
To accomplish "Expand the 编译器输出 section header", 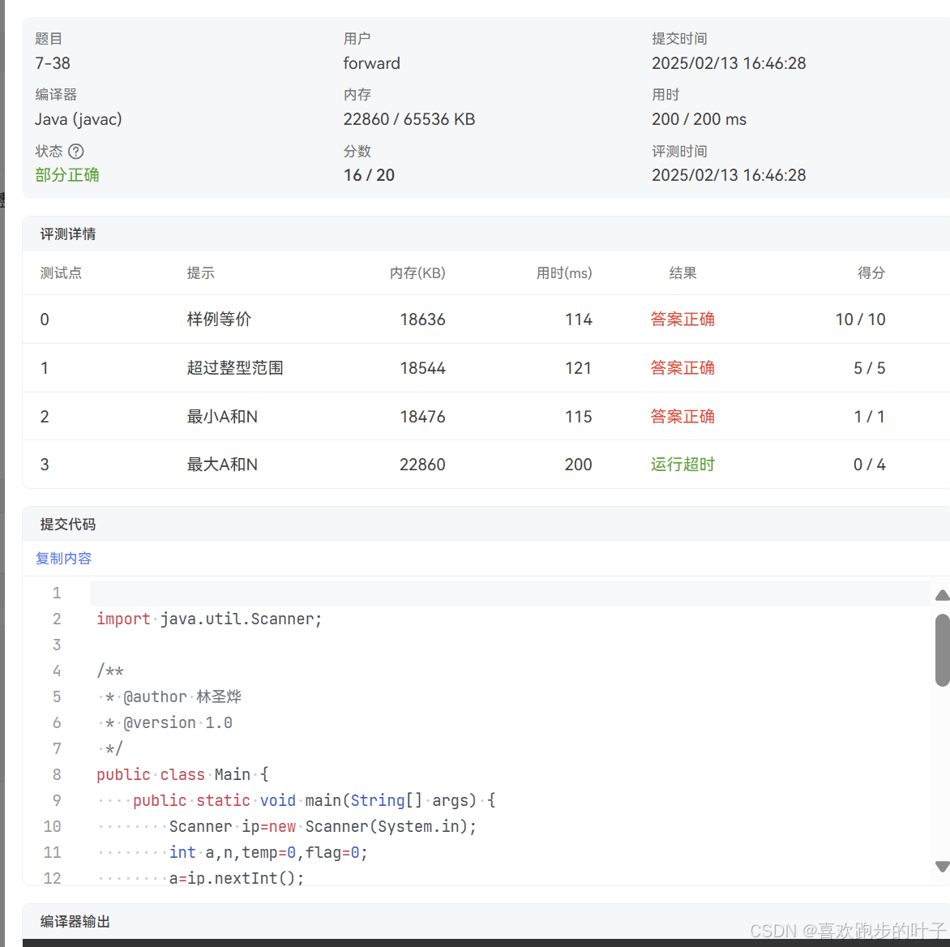I will tap(73, 921).
